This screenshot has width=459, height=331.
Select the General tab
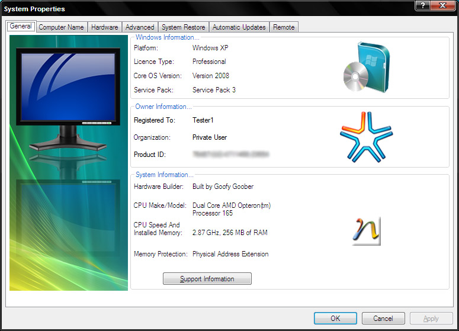21,26
